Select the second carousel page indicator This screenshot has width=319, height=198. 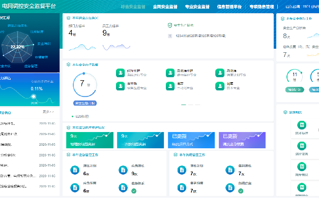tap(191, 105)
